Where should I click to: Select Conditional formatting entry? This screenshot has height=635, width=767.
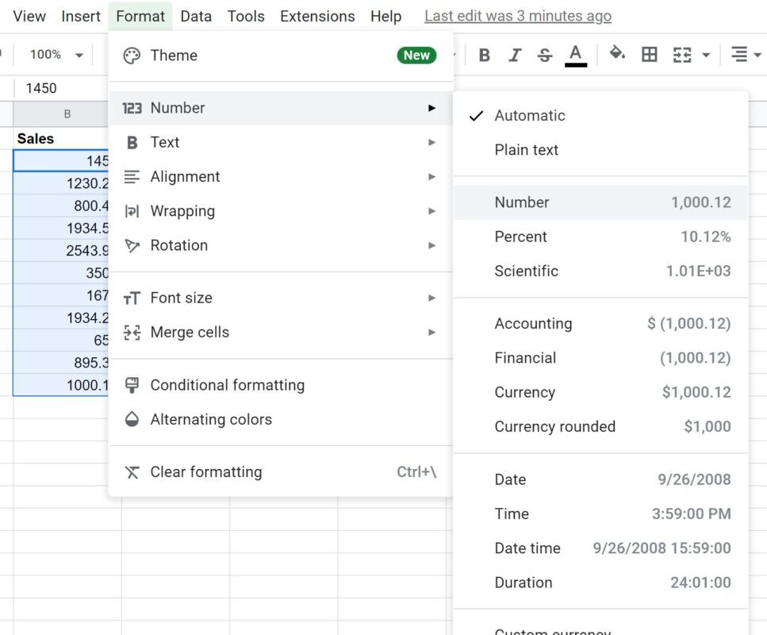pos(281,385)
